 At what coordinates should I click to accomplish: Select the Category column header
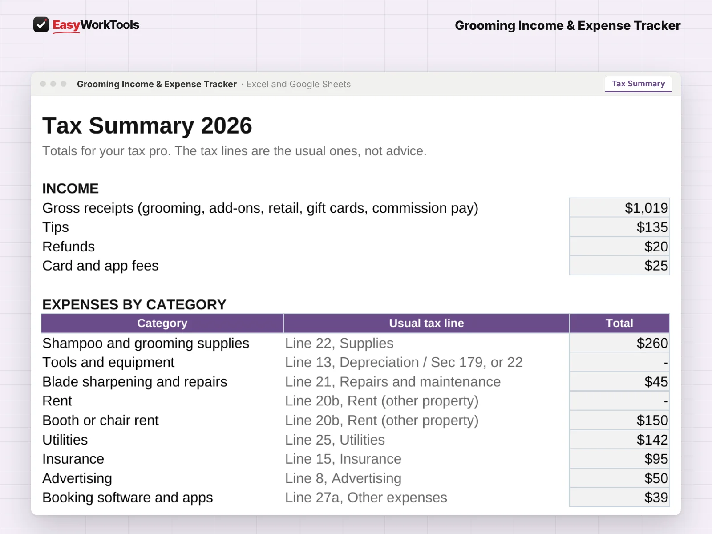162,324
